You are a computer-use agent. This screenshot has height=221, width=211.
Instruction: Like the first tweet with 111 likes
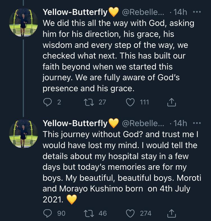click(130, 102)
